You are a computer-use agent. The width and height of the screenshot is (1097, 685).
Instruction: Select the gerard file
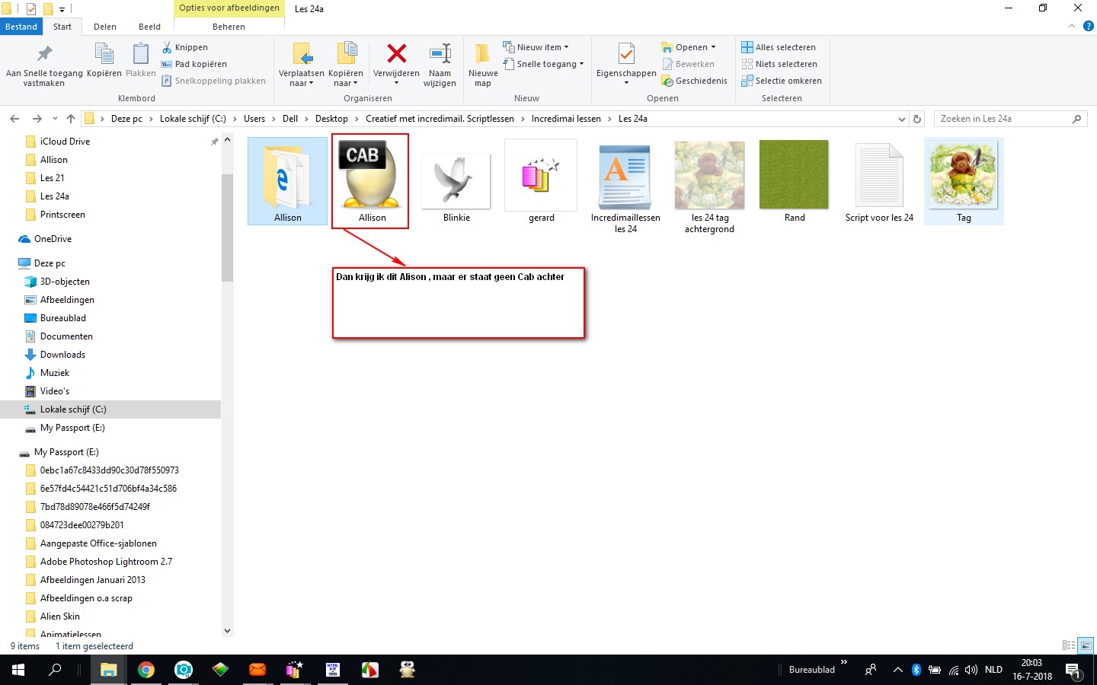point(541,181)
